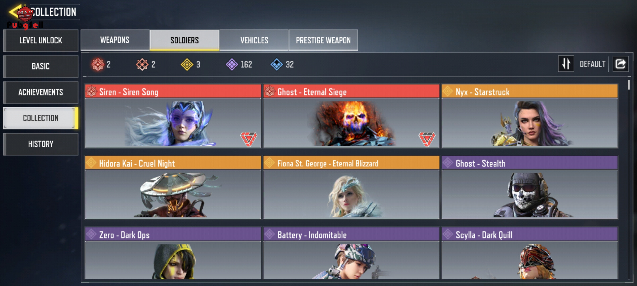Screen dimensions: 637x286
Task: Filter by yellow rarity icon showing 3
Action: [x=187, y=64]
